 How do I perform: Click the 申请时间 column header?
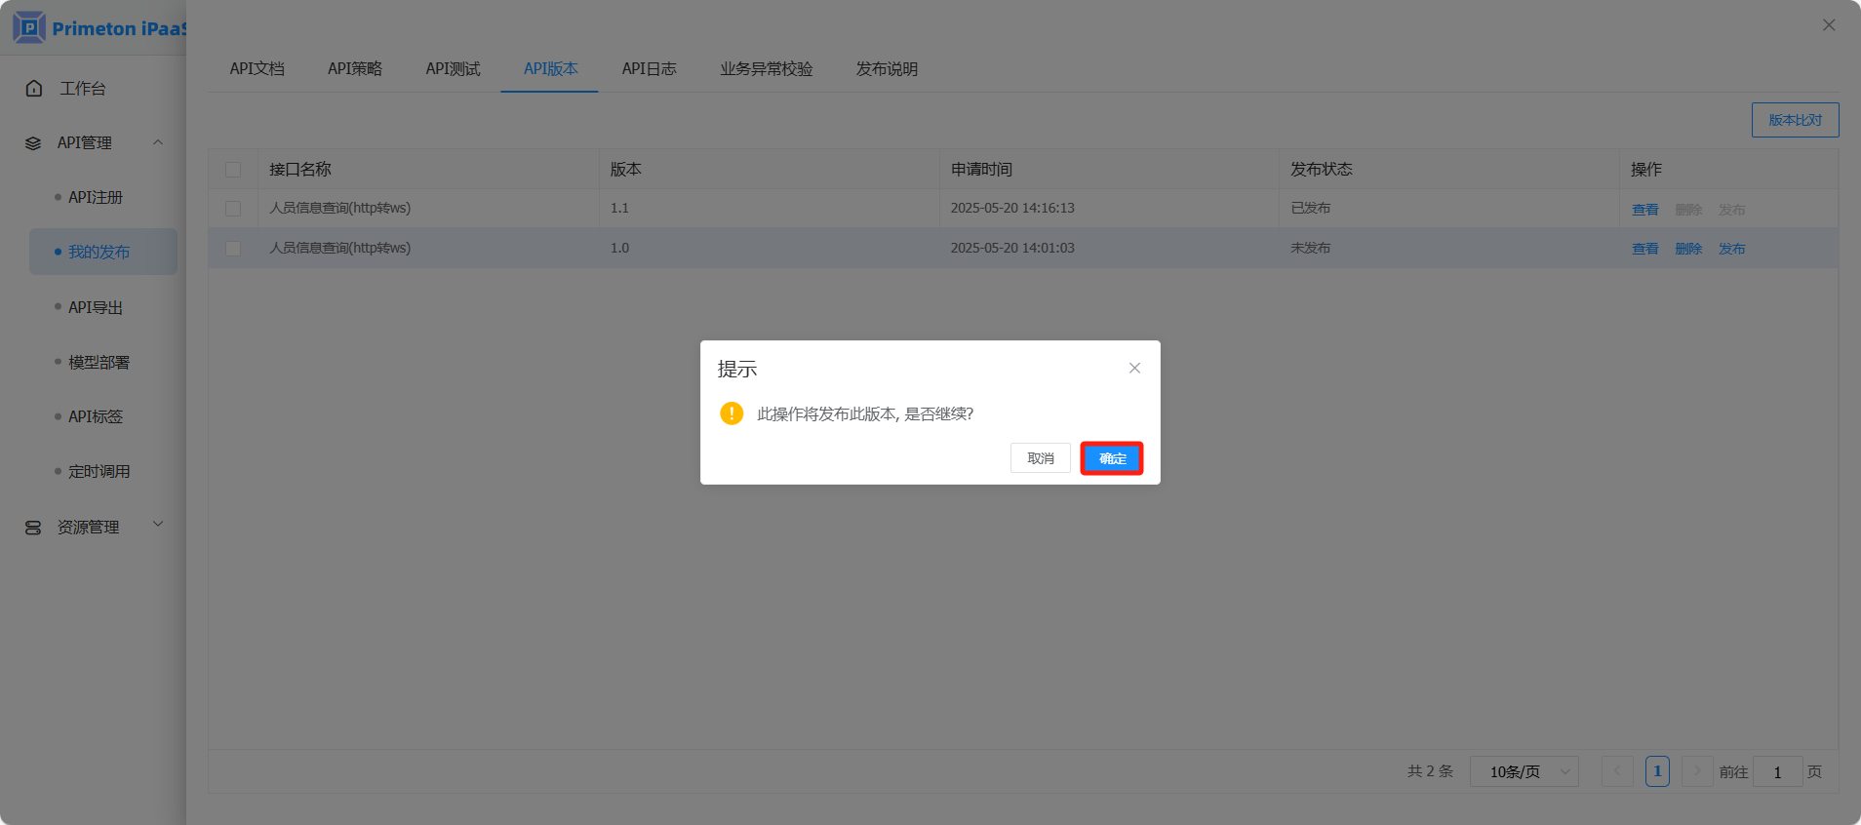tap(981, 170)
